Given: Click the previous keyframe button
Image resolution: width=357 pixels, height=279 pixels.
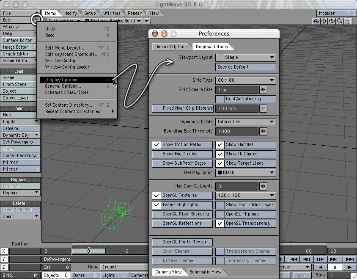Looking at the screenshot, I should pyautogui.click(x=292, y=259).
